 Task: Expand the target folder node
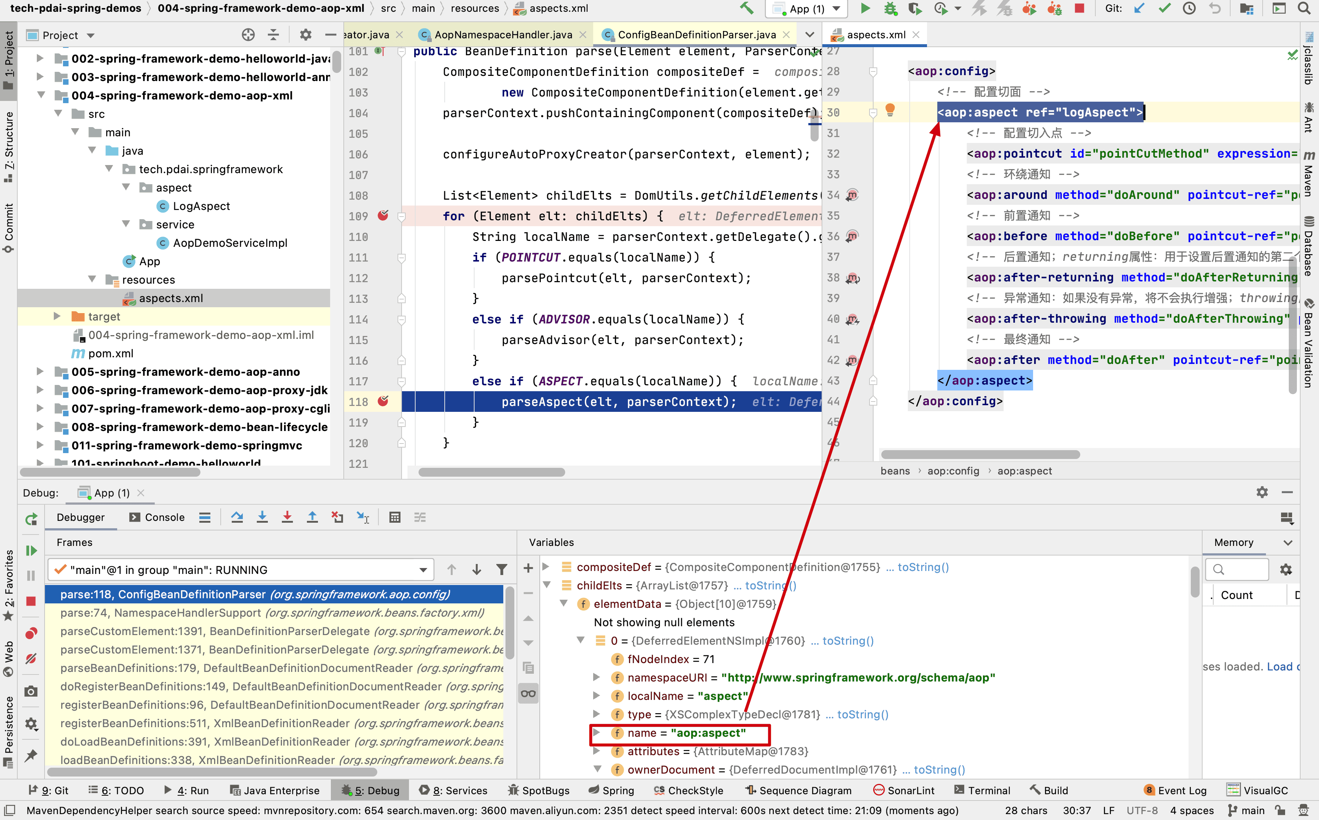click(x=57, y=316)
